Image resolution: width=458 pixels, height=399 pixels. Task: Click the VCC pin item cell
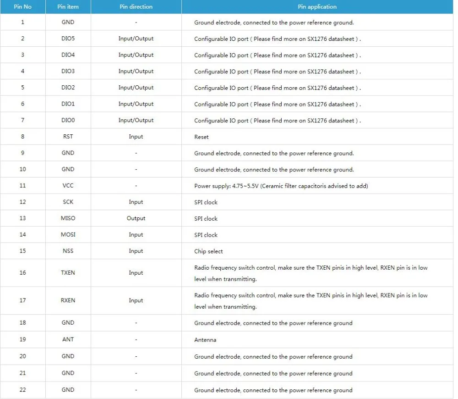pyautogui.click(x=68, y=185)
